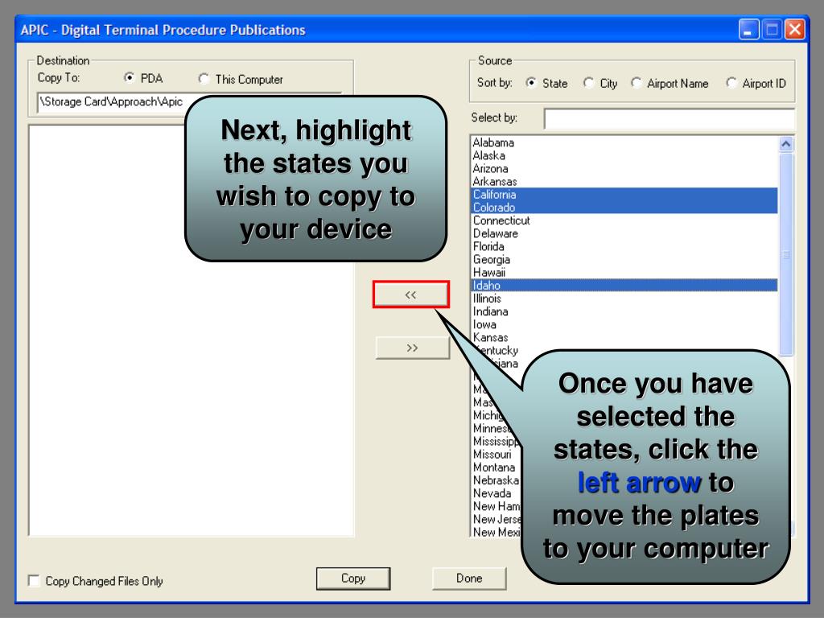Select Kansas in the state list
The height and width of the screenshot is (618, 824).
[x=624, y=337]
